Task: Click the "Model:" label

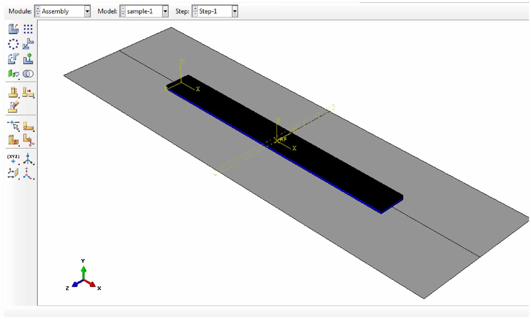Action: (x=107, y=11)
